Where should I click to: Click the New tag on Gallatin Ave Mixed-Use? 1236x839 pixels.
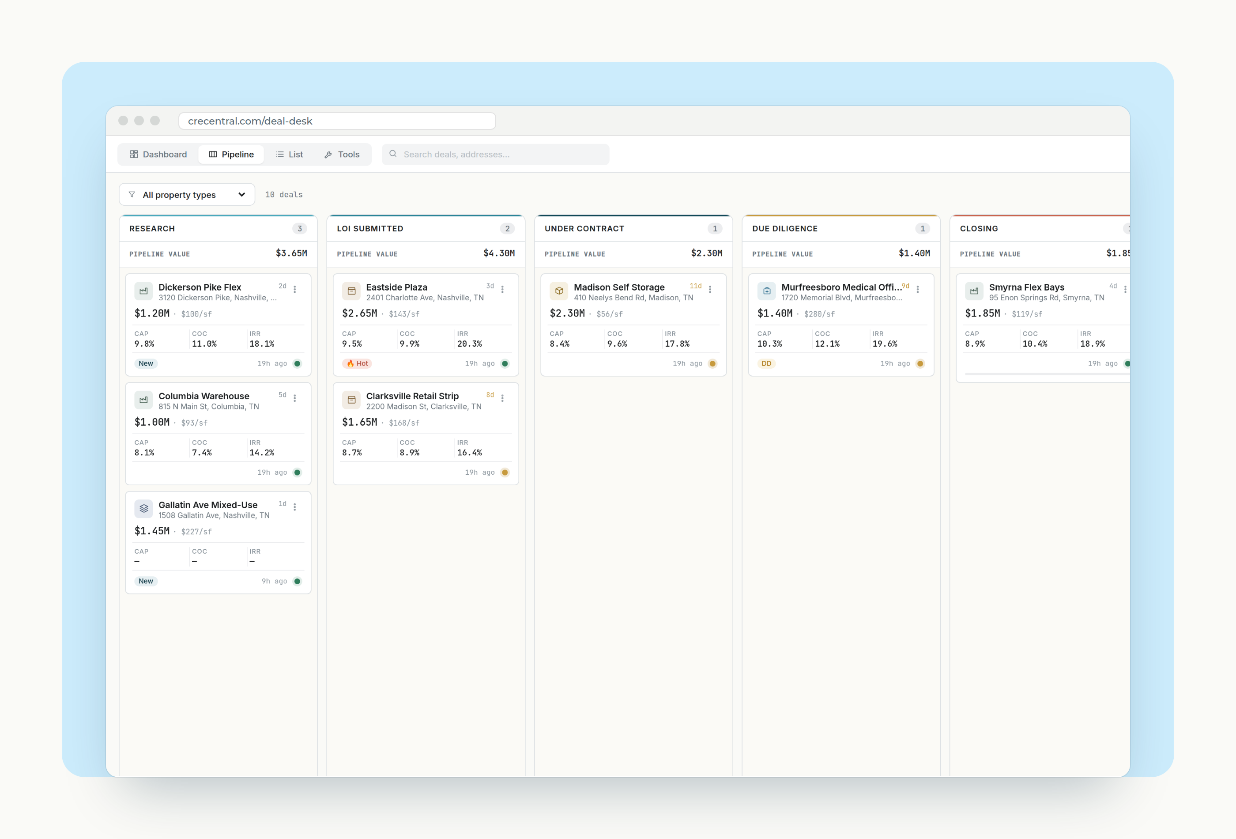point(146,581)
